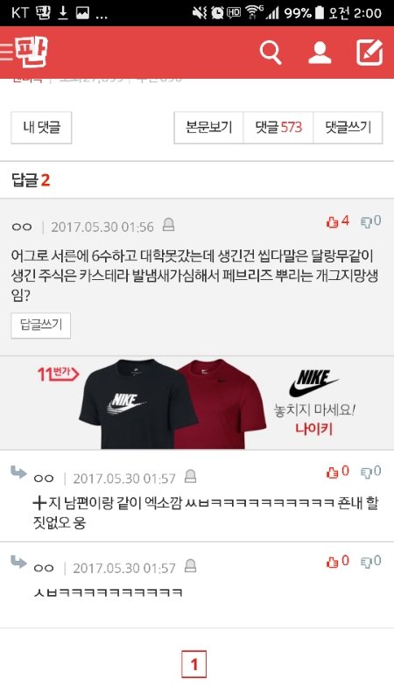Report the last 01:57 reply via siren icon

coord(190,565)
